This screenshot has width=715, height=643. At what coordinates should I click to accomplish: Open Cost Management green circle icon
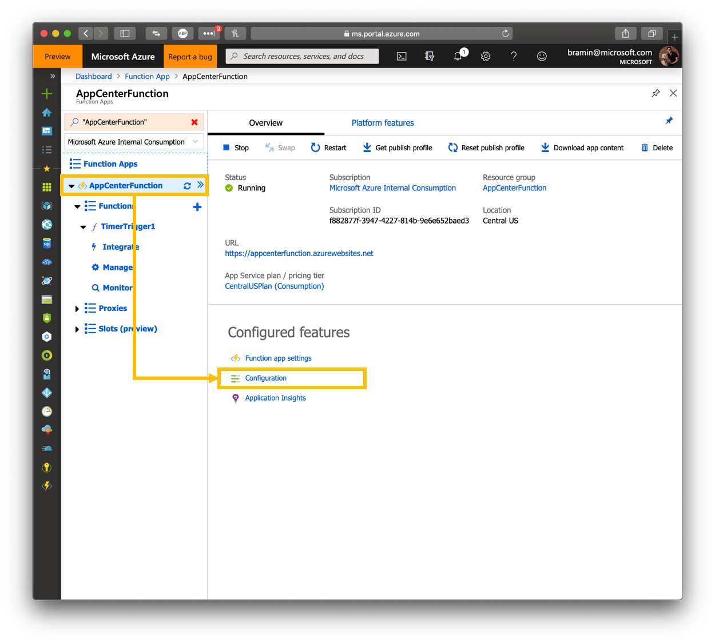tap(47, 356)
